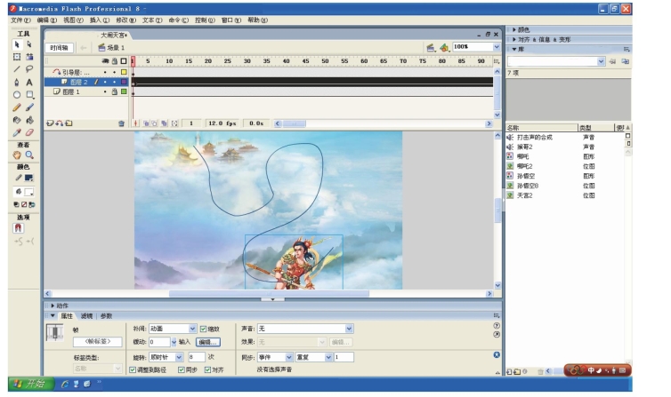Select the Oval tool
This screenshot has width=671, height=397.
pyautogui.click(x=17, y=95)
